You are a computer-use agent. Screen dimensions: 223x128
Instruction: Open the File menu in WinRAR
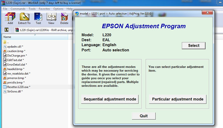(x=5, y=9)
